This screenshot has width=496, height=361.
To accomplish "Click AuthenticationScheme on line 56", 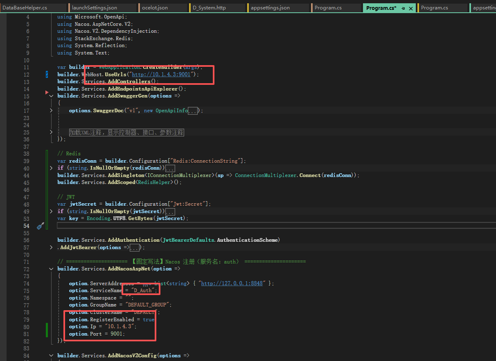I will click(x=248, y=240).
